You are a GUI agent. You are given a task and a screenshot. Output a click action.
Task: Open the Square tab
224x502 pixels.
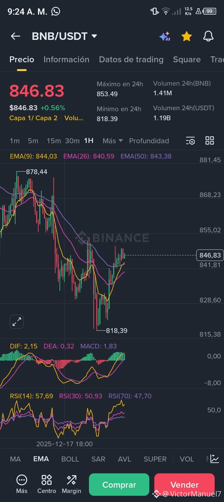tap(187, 59)
